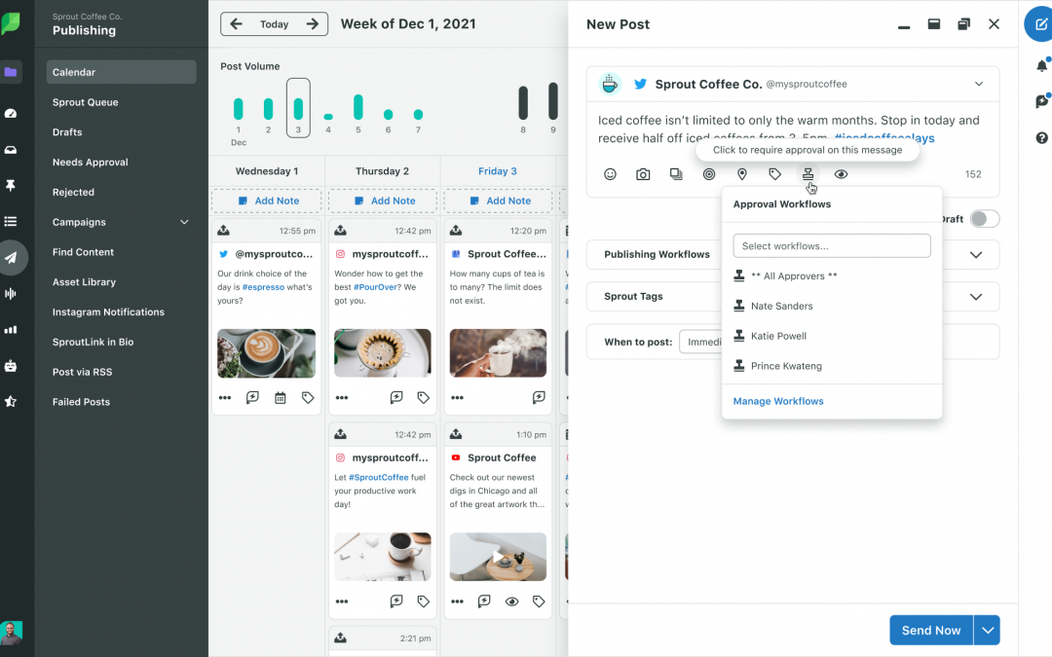The height and width of the screenshot is (657, 1052).
Task: Add a location with the pin icon
Action: click(742, 174)
